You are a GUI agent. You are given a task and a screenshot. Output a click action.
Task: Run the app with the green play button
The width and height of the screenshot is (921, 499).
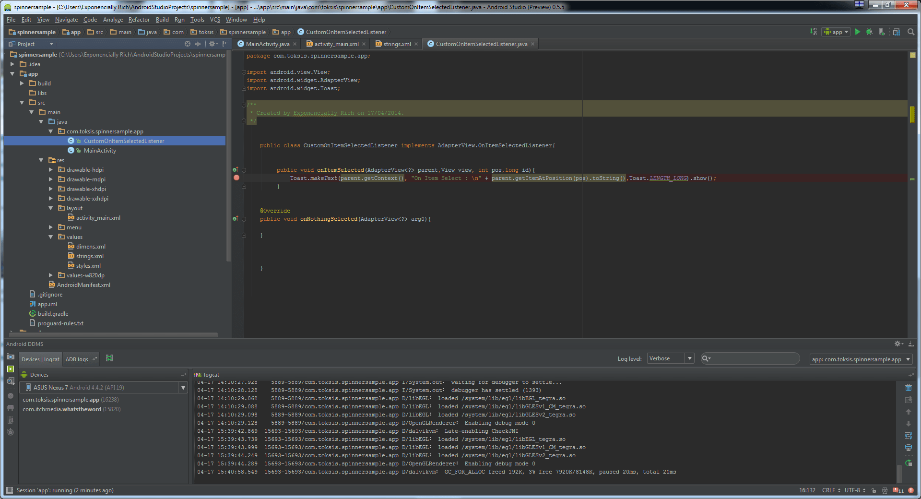click(858, 32)
